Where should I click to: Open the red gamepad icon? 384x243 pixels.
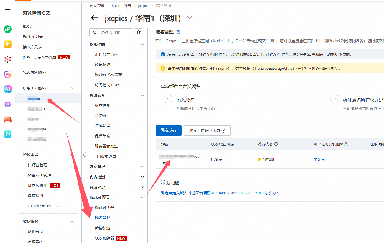point(8,119)
